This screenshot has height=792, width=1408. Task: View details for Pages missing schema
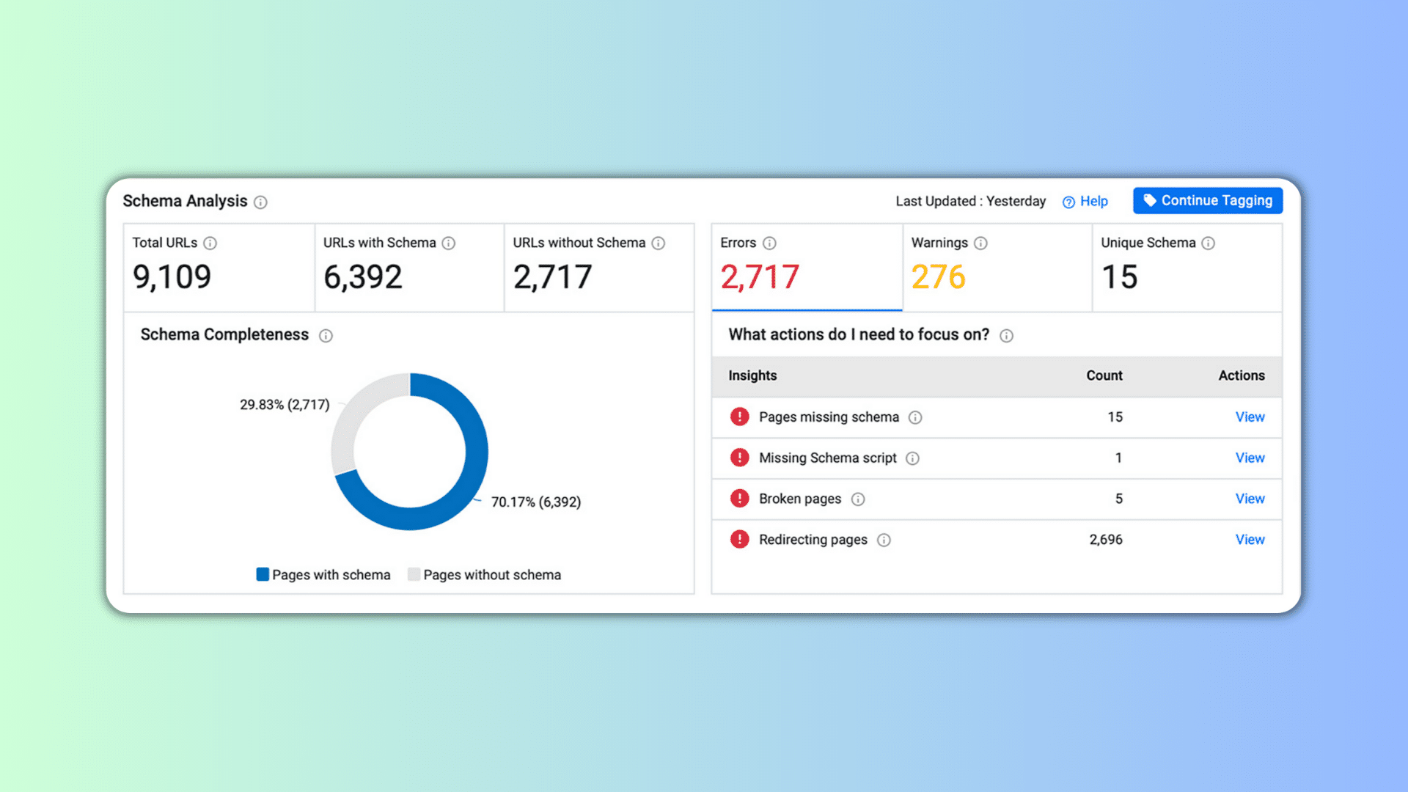(x=1250, y=417)
